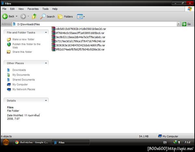Collapse the Other Places panel
195x152 pixels.
tap(46, 63)
